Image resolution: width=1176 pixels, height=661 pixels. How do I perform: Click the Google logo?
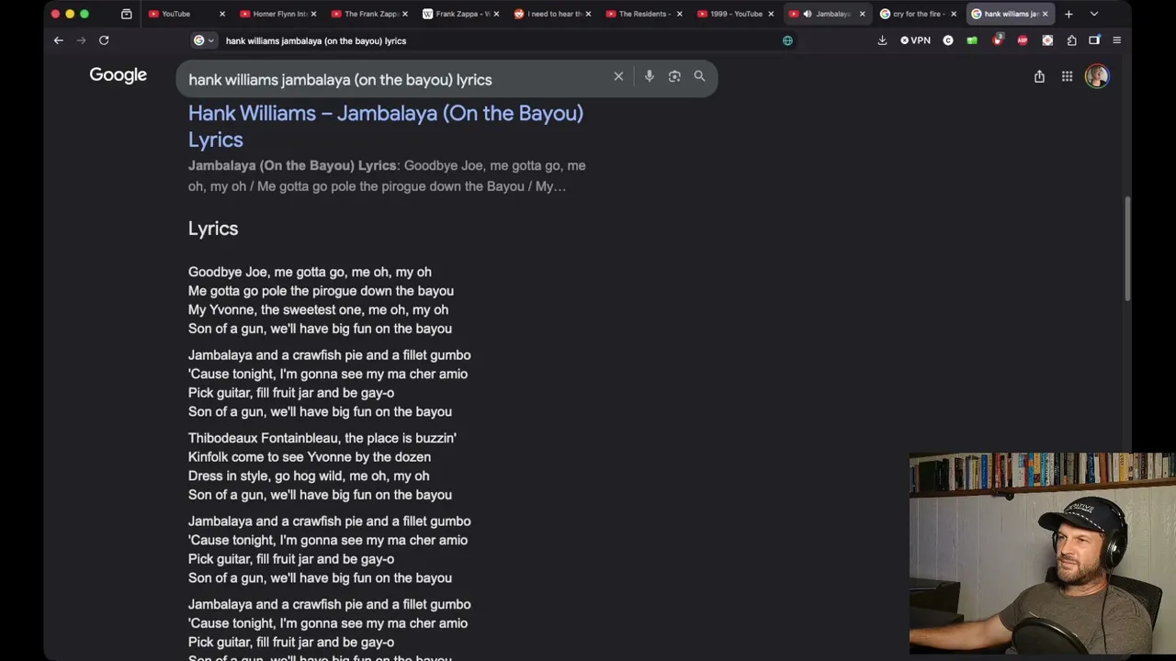tap(118, 75)
